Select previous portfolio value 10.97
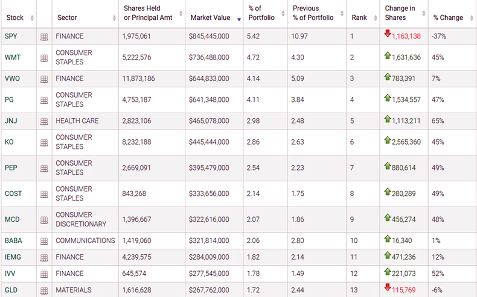The height and width of the screenshot is (297, 477). click(299, 36)
